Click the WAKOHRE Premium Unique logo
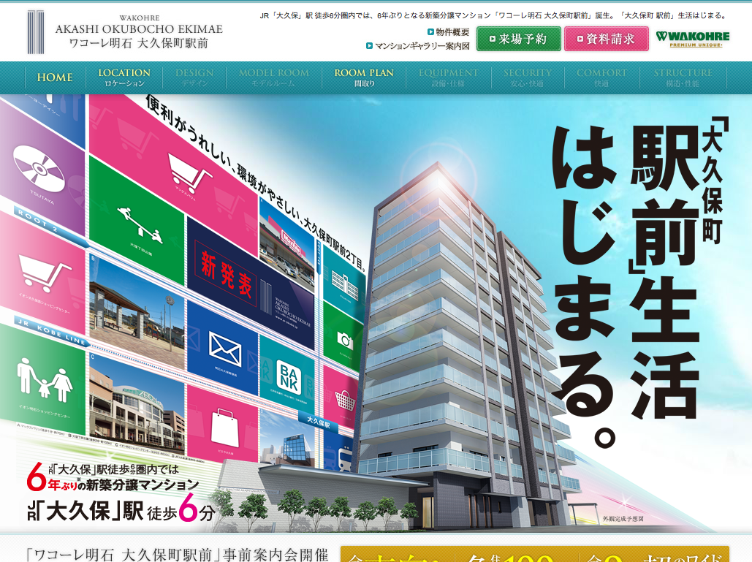 coord(692,39)
